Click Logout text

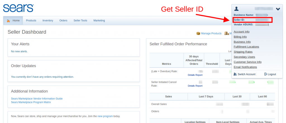pyautogui.click(x=272, y=74)
